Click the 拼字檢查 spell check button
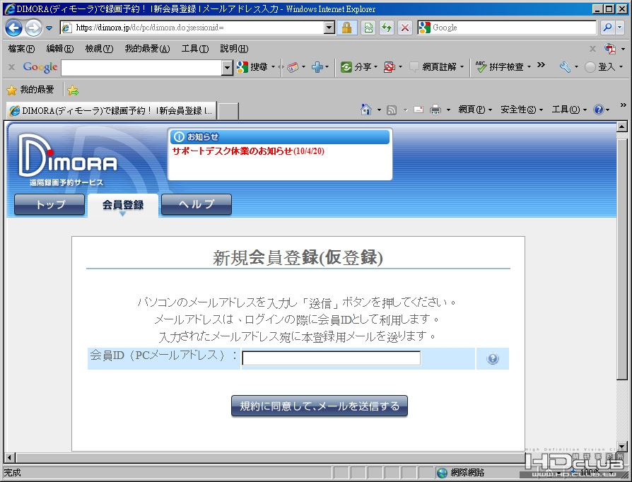The image size is (632, 482). pyautogui.click(x=499, y=67)
